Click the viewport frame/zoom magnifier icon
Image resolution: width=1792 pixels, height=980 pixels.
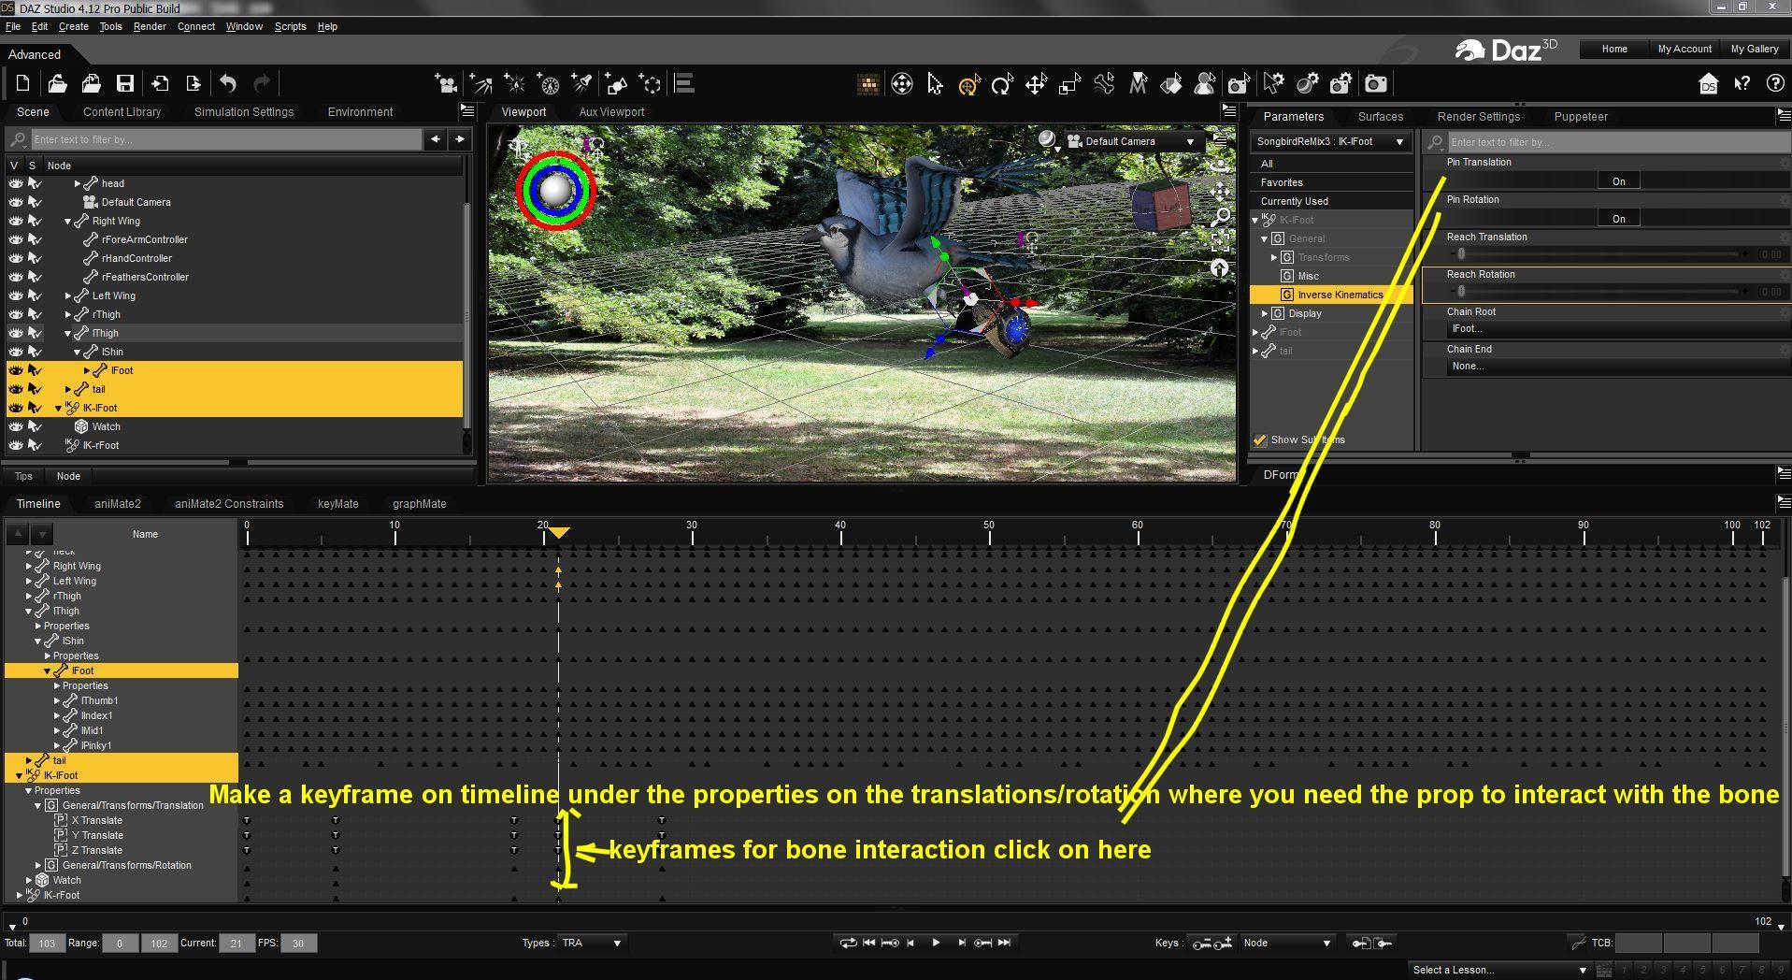click(x=1220, y=217)
